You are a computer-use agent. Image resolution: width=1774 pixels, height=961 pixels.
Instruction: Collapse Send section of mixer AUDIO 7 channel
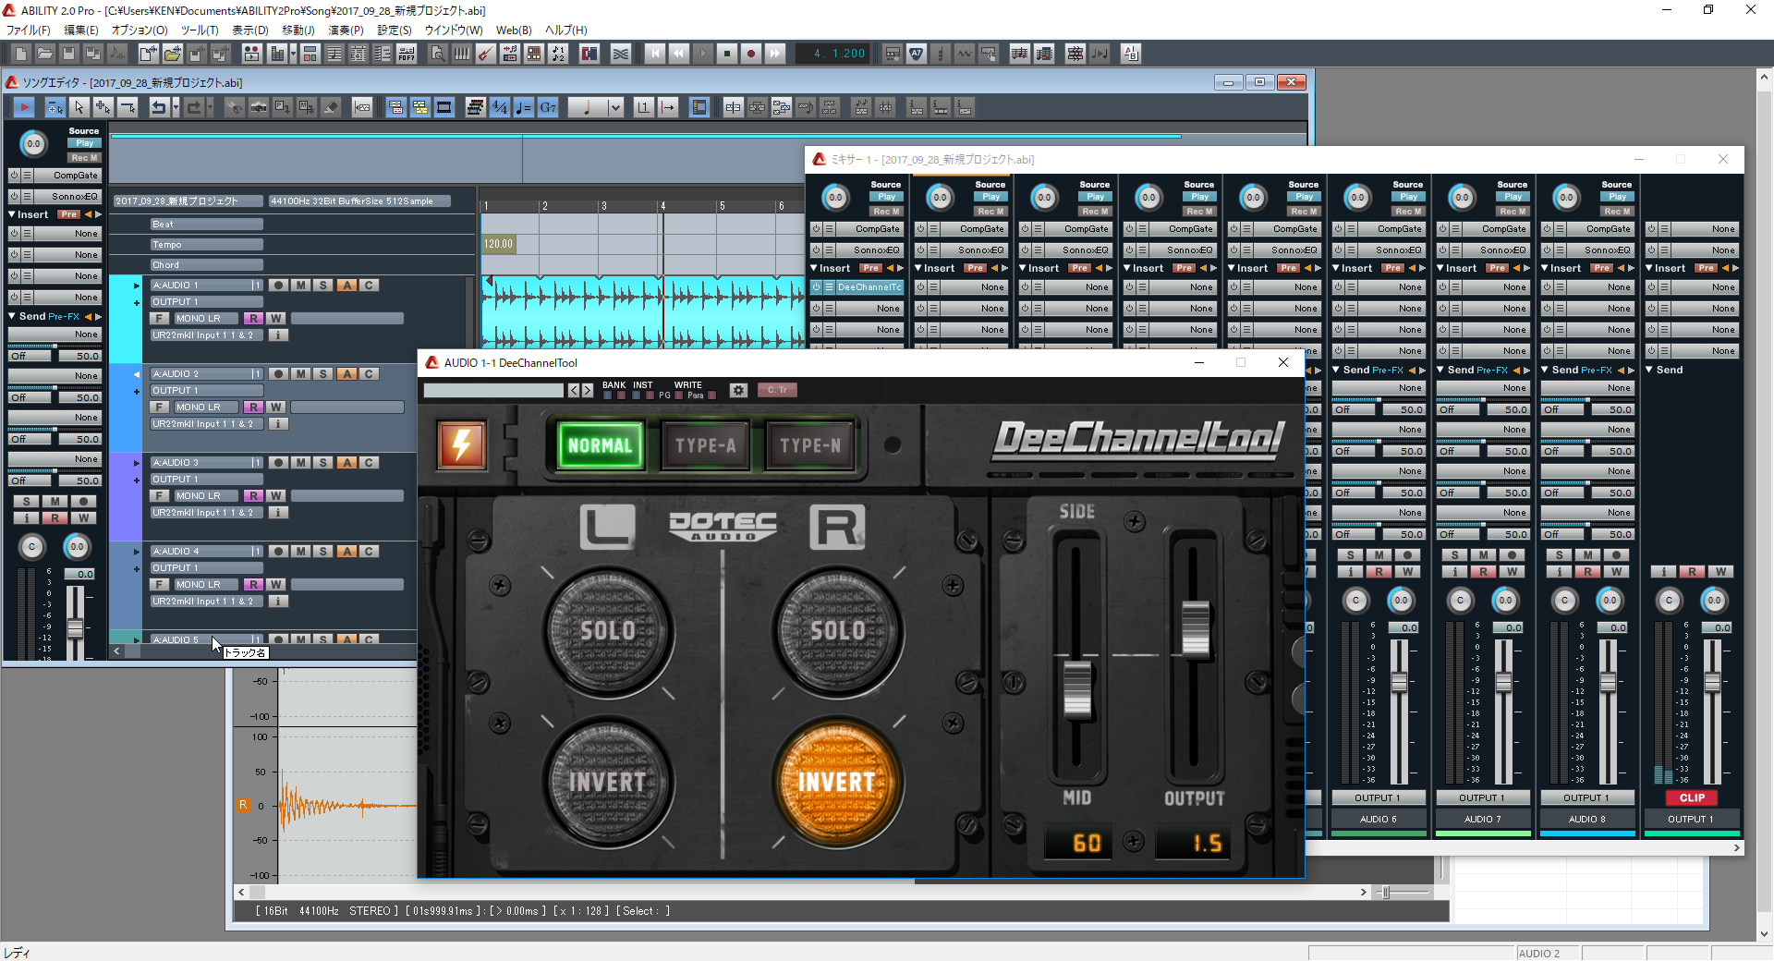(x=1440, y=370)
